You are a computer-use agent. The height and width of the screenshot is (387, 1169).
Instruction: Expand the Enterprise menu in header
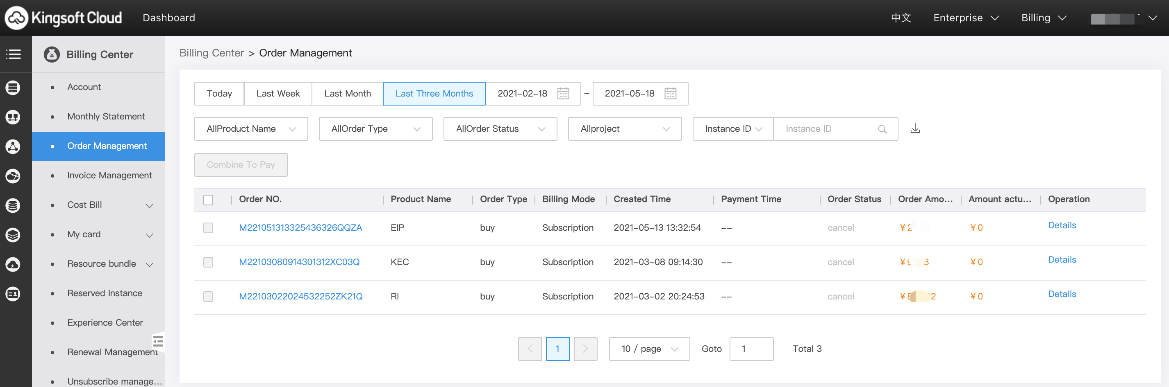pos(966,18)
